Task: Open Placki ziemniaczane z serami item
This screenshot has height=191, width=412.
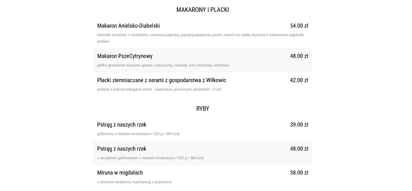Action: coord(162,80)
